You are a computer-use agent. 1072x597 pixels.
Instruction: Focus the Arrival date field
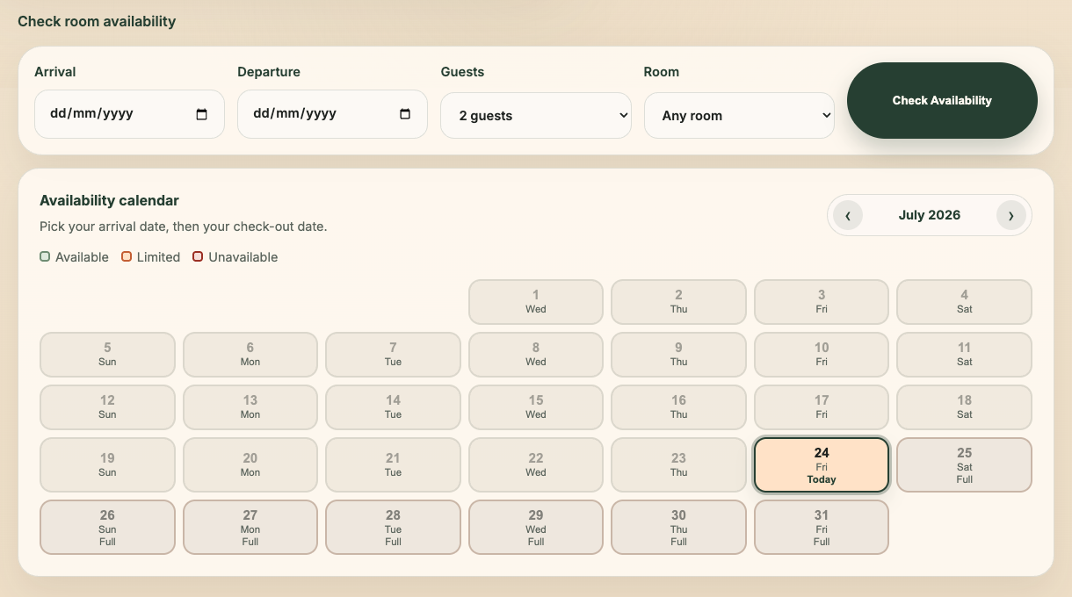[x=129, y=114]
